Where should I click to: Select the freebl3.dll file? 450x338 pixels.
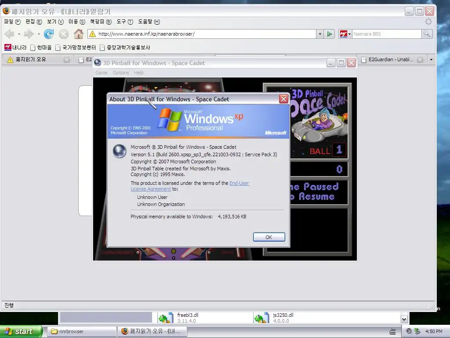tap(178, 318)
